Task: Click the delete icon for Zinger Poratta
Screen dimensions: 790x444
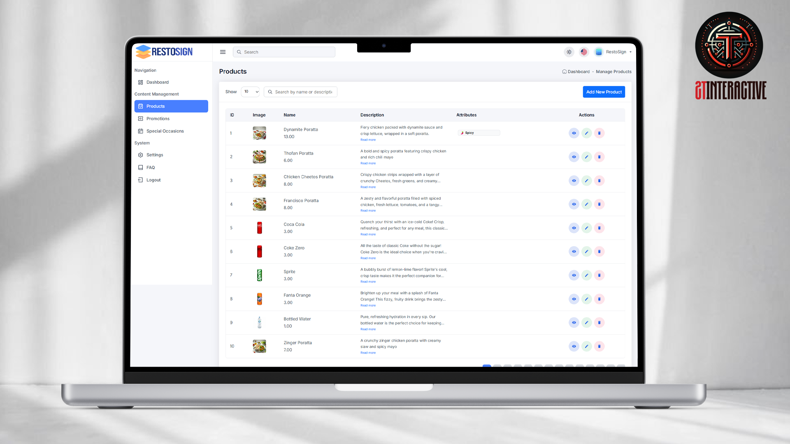Action: click(599, 346)
